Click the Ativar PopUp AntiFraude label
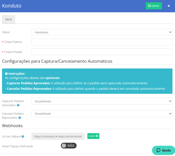 [18, 146]
